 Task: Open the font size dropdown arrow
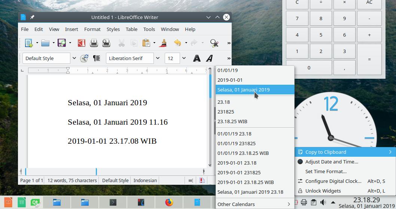pyautogui.click(x=184, y=58)
